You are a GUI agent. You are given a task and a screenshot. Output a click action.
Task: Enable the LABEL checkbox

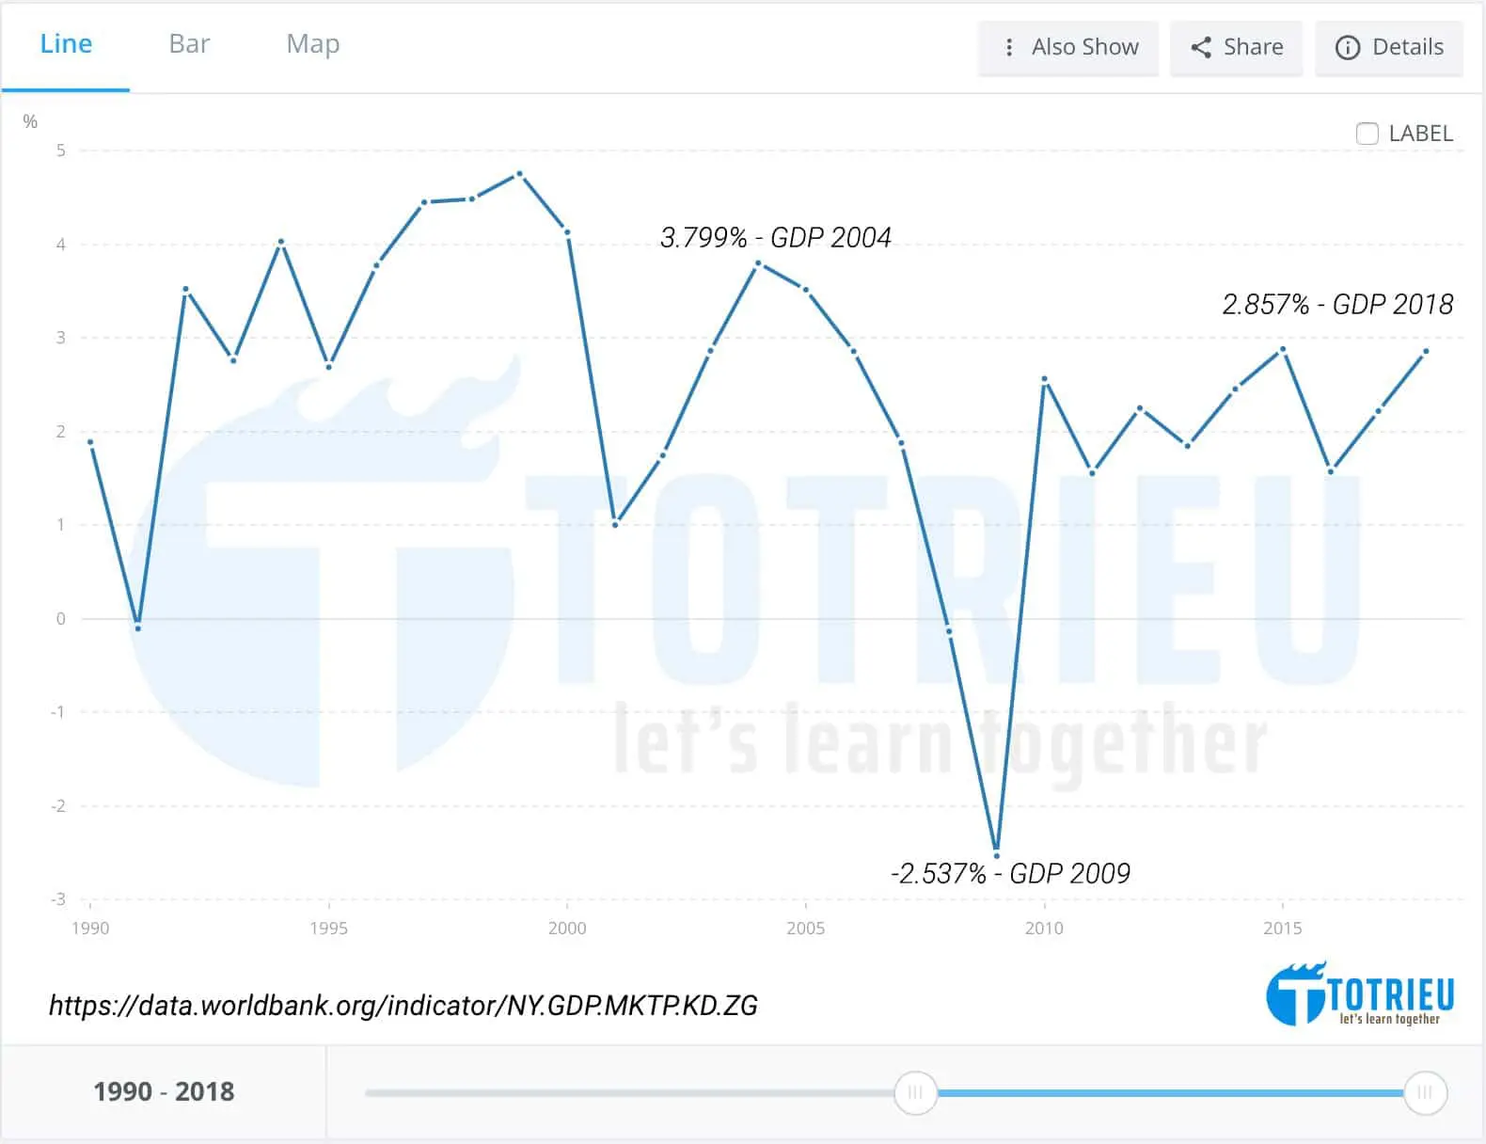[1367, 134]
